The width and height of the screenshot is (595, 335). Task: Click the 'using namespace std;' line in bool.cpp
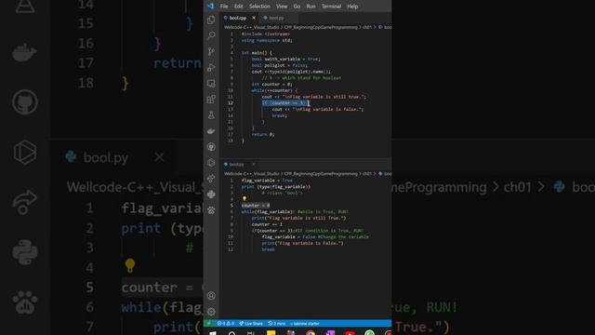(x=267, y=40)
